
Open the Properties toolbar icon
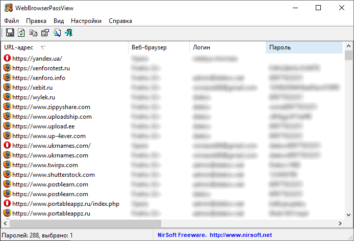click(x=45, y=33)
